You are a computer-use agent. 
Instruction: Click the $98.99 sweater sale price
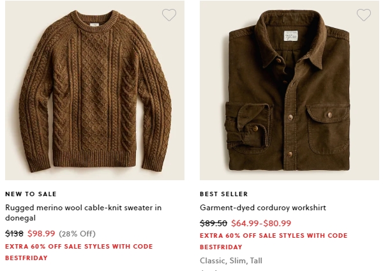tap(41, 233)
